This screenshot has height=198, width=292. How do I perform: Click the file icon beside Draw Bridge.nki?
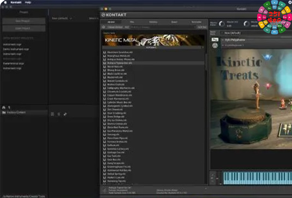tap(104, 117)
